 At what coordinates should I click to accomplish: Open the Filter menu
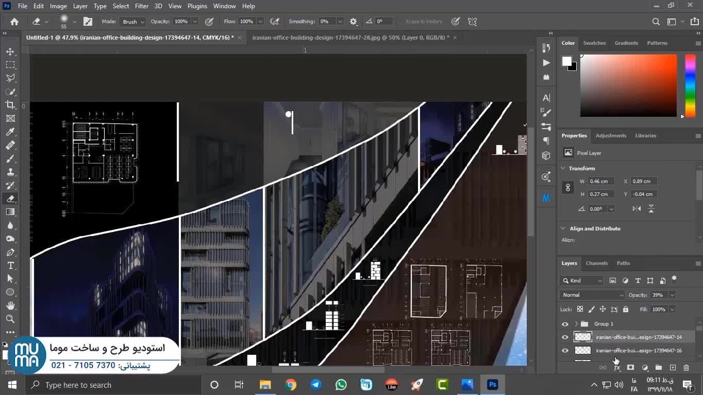pos(141,6)
